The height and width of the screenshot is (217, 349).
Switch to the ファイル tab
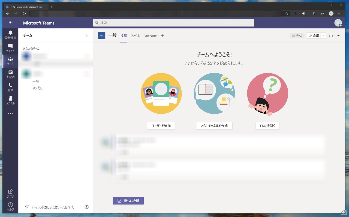[x=135, y=36]
